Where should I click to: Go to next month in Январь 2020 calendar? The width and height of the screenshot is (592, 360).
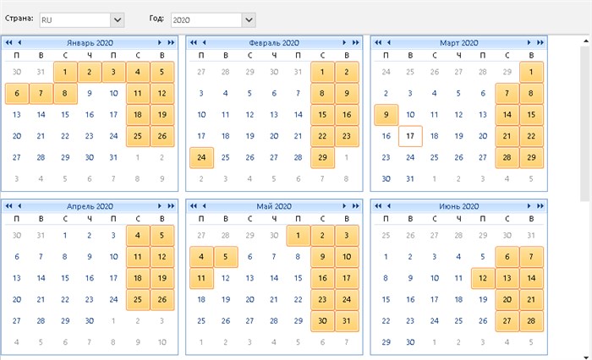[160, 42]
